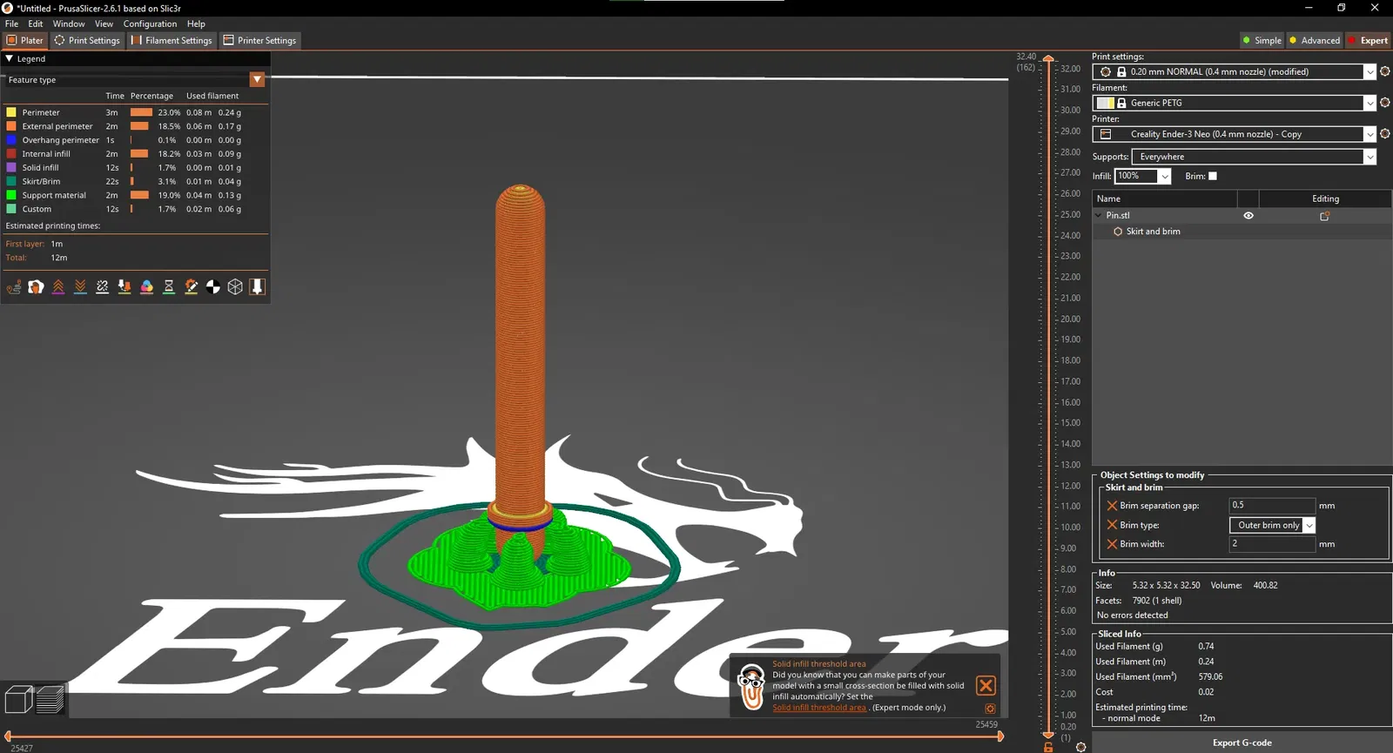Toggle deretractions visibility (downward chevrons icon)
Viewport: 1393px width, 753px height.
(80, 286)
